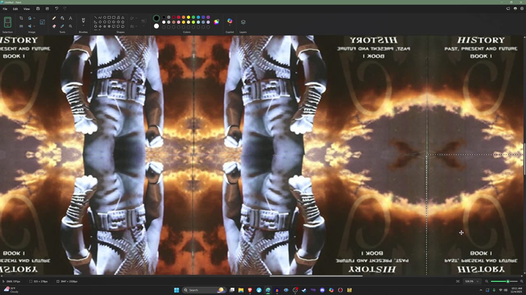Viewport: 526px width, 295px height.
Task: Open Discord from taskbar
Action: (x=322, y=290)
